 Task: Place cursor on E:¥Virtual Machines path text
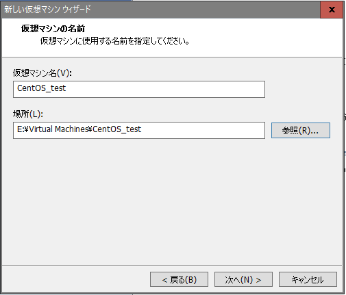pyautogui.click(x=53, y=129)
